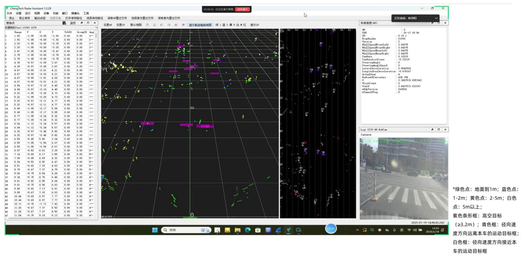Viewport: 525px width, 257px height.
Task: Click the blue 03:35 timer circle
Action: tap(331, 229)
